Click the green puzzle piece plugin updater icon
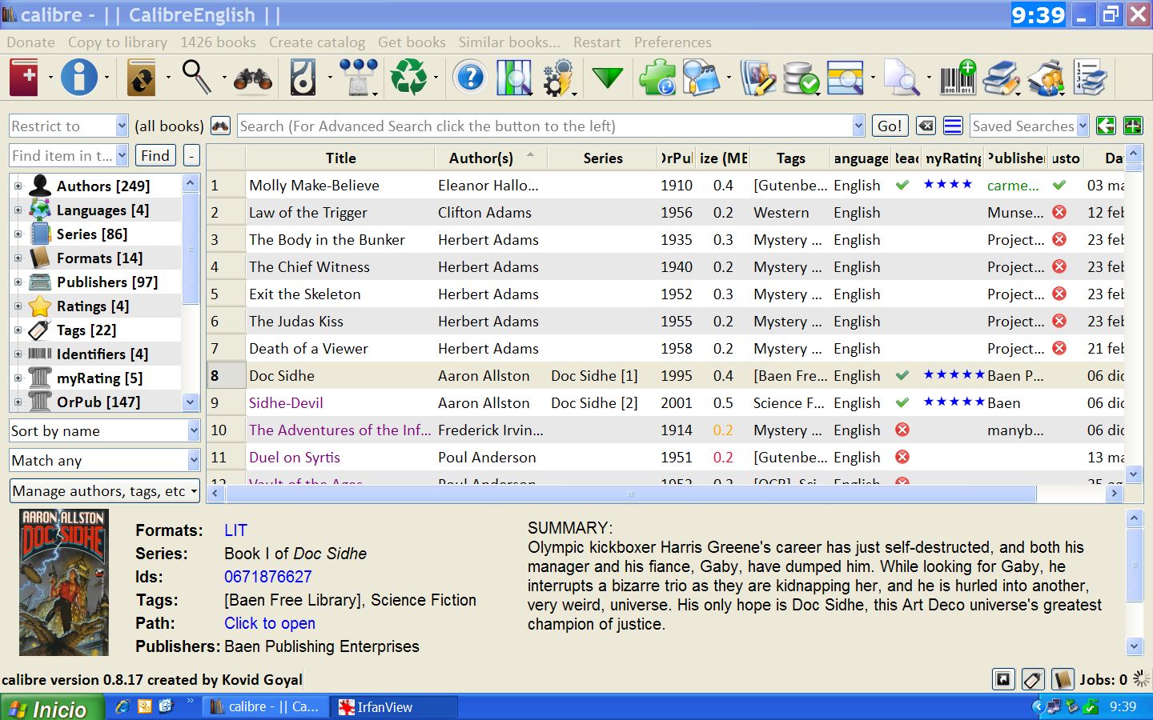The image size is (1153, 720). point(657,78)
